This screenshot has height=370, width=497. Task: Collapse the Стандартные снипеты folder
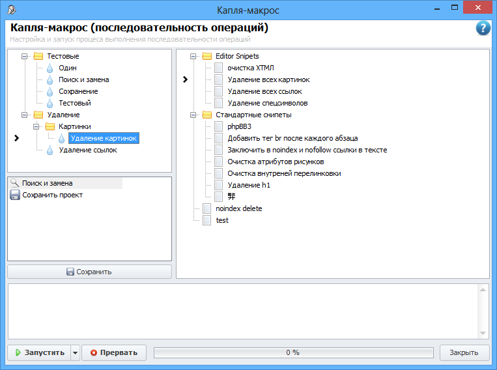point(193,115)
